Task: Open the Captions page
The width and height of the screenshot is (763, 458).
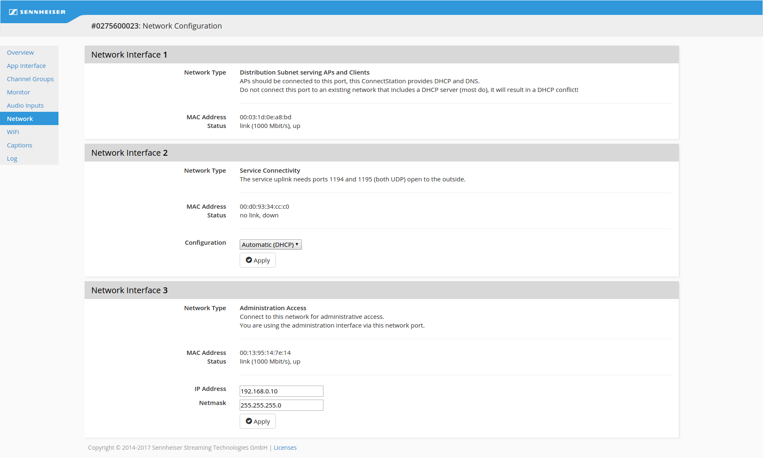Action: point(19,145)
